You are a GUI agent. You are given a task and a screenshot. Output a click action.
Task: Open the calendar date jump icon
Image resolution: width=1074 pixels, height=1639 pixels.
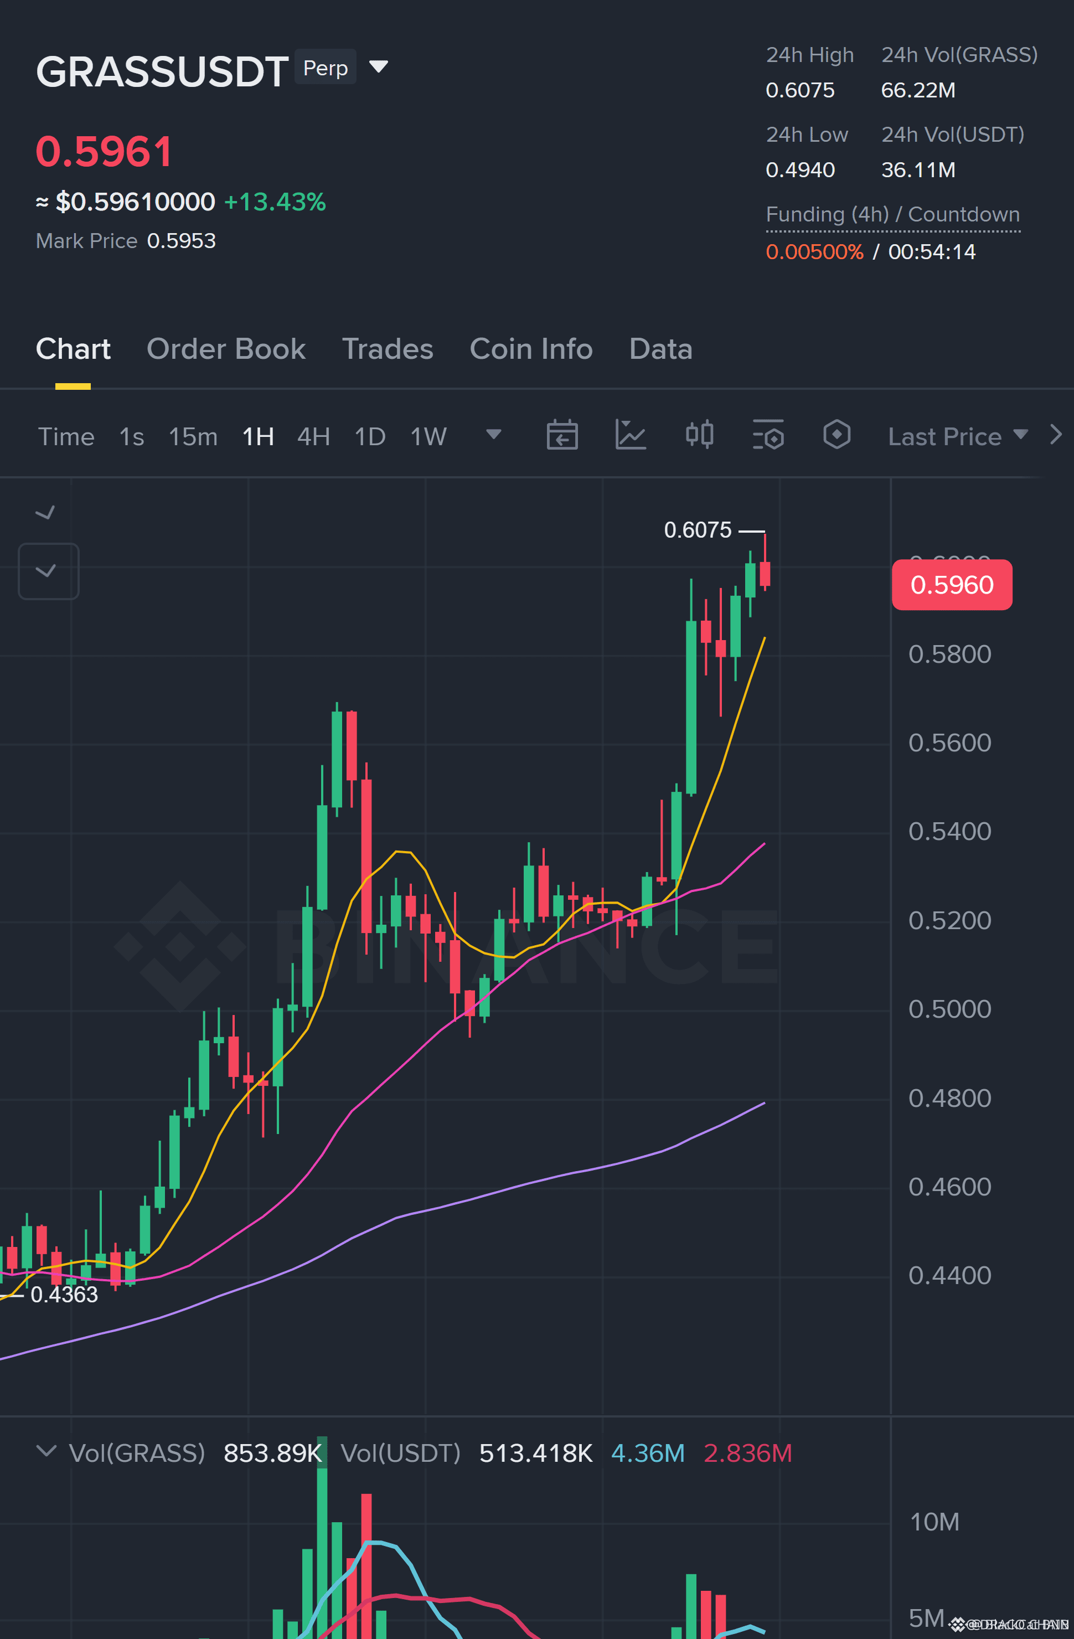tap(562, 435)
